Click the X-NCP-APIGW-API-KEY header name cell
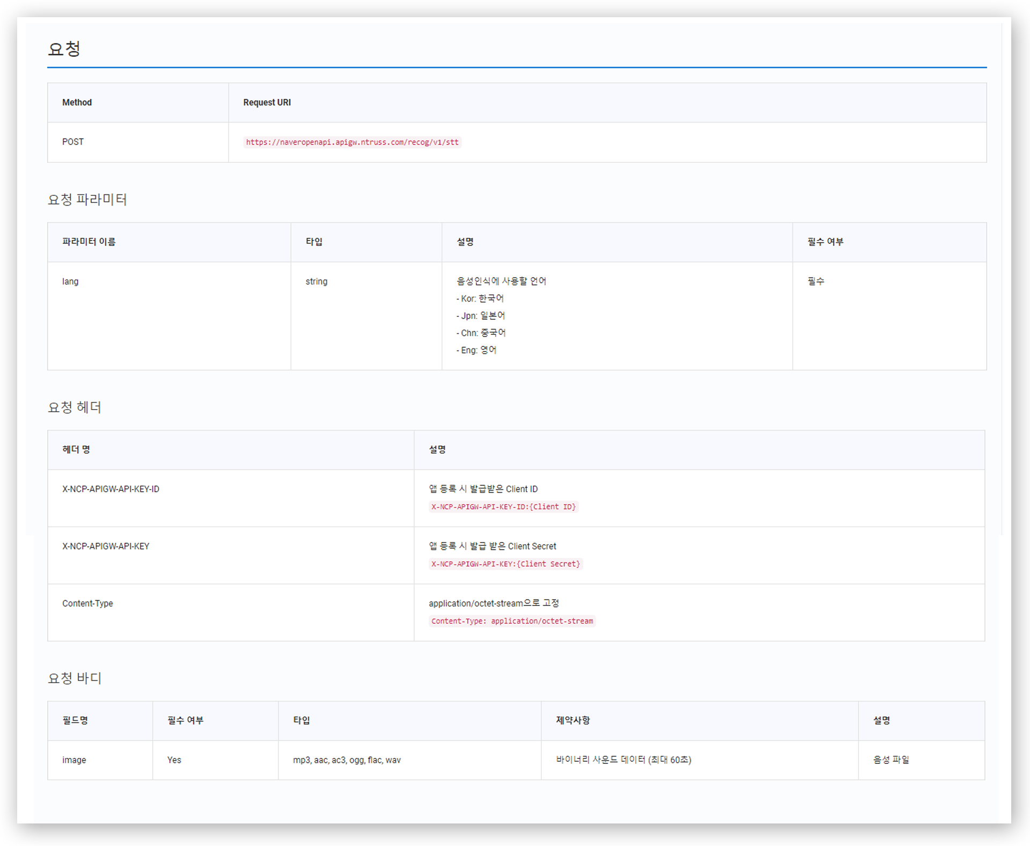 106,546
